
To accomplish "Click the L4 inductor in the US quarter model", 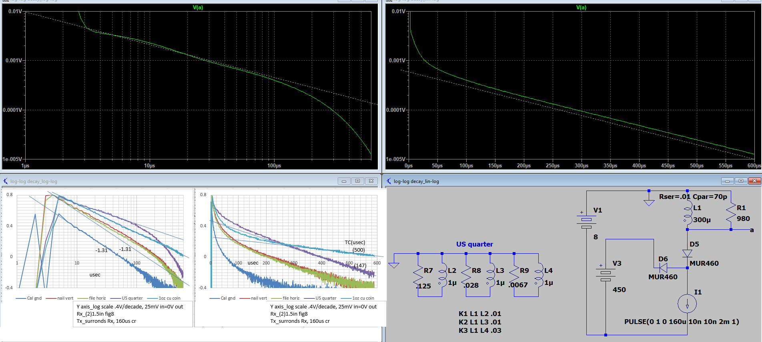I will coord(538,276).
